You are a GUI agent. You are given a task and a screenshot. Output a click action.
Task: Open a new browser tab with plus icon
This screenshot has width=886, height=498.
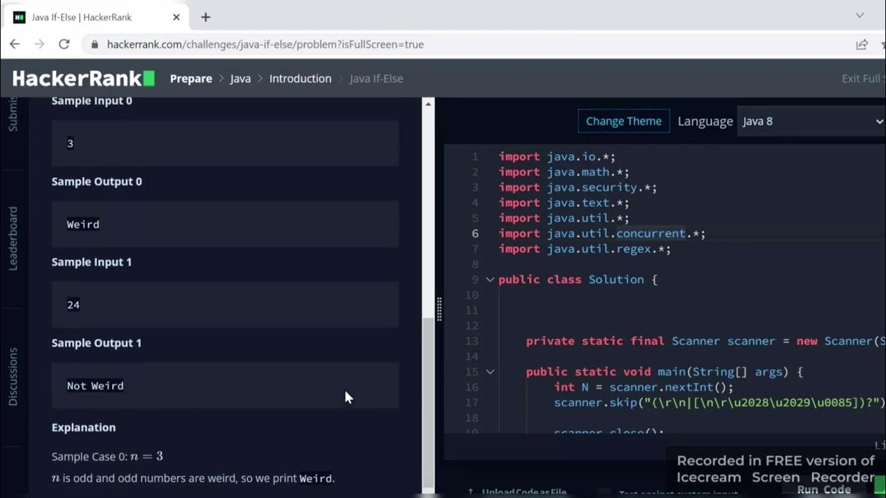coord(206,17)
